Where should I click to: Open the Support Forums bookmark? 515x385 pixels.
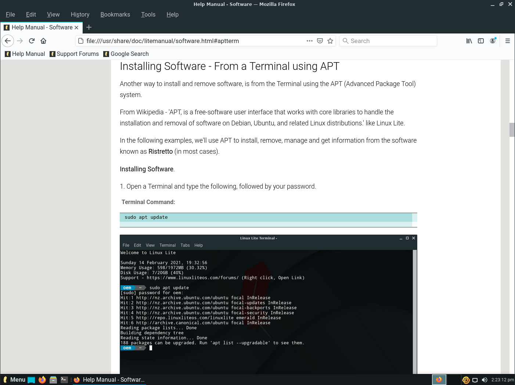pyautogui.click(x=74, y=54)
